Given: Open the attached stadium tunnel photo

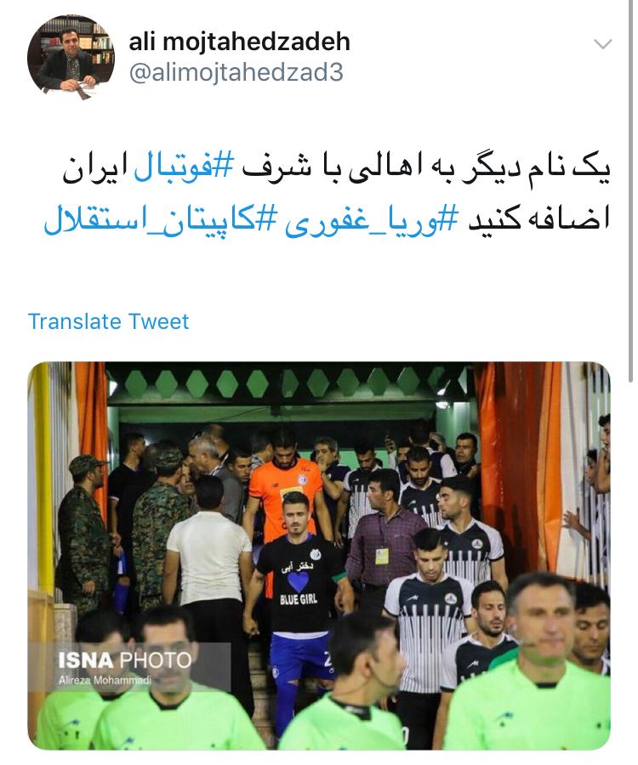Looking at the screenshot, I should (319, 556).
